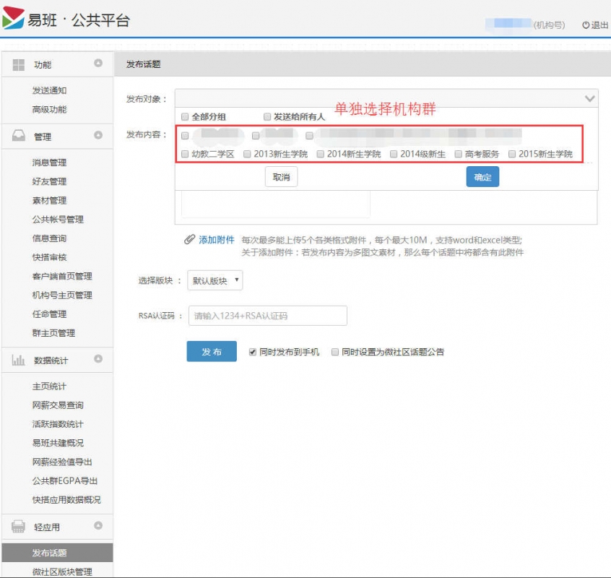The height and width of the screenshot is (578, 611).
Task: Go to 主页统计 in the sidebar
Action: pyautogui.click(x=49, y=387)
